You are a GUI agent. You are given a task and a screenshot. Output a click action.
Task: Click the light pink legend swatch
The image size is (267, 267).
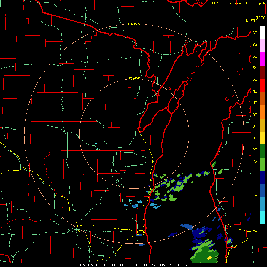[262, 45]
